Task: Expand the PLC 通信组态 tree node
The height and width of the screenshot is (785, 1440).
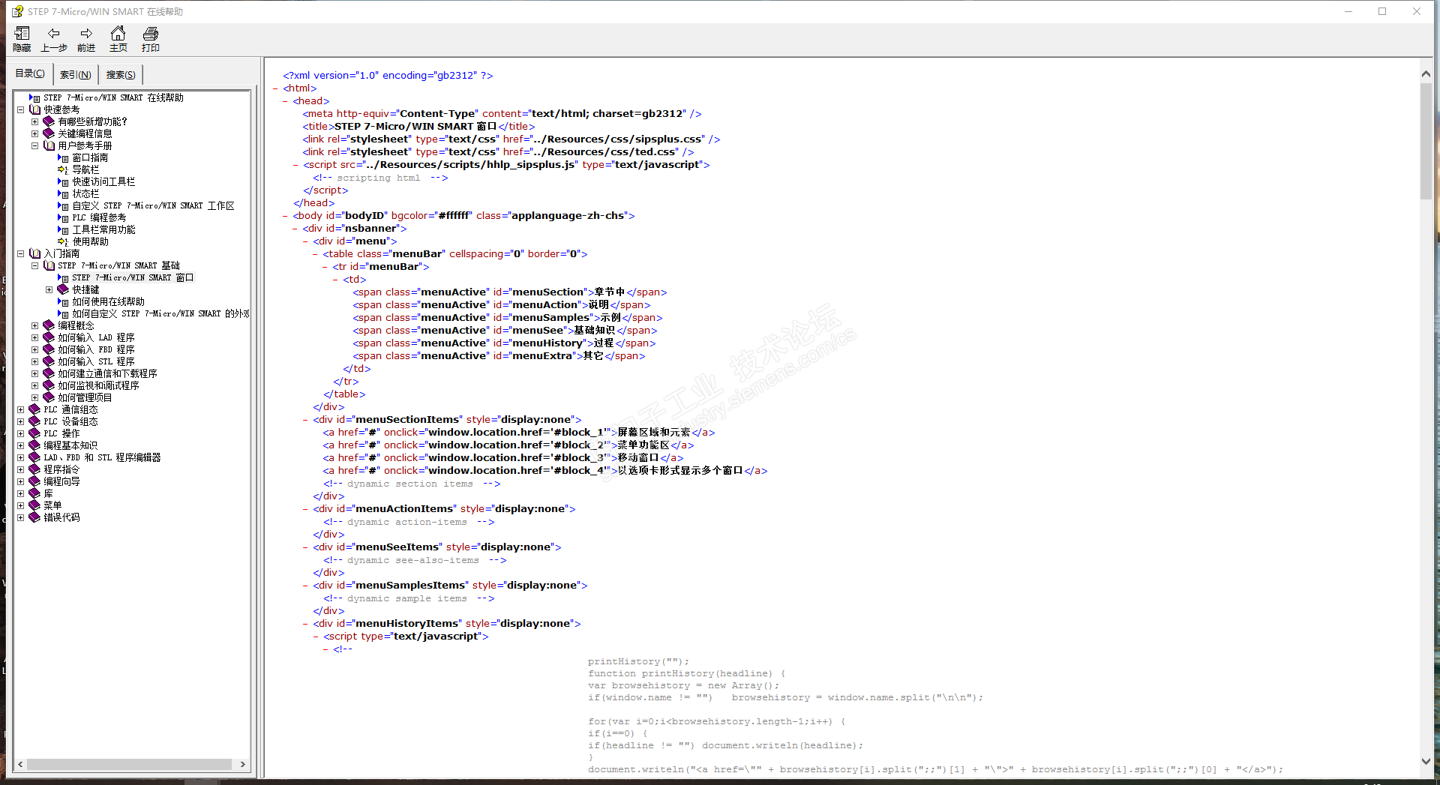Action: [x=20, y=409]
